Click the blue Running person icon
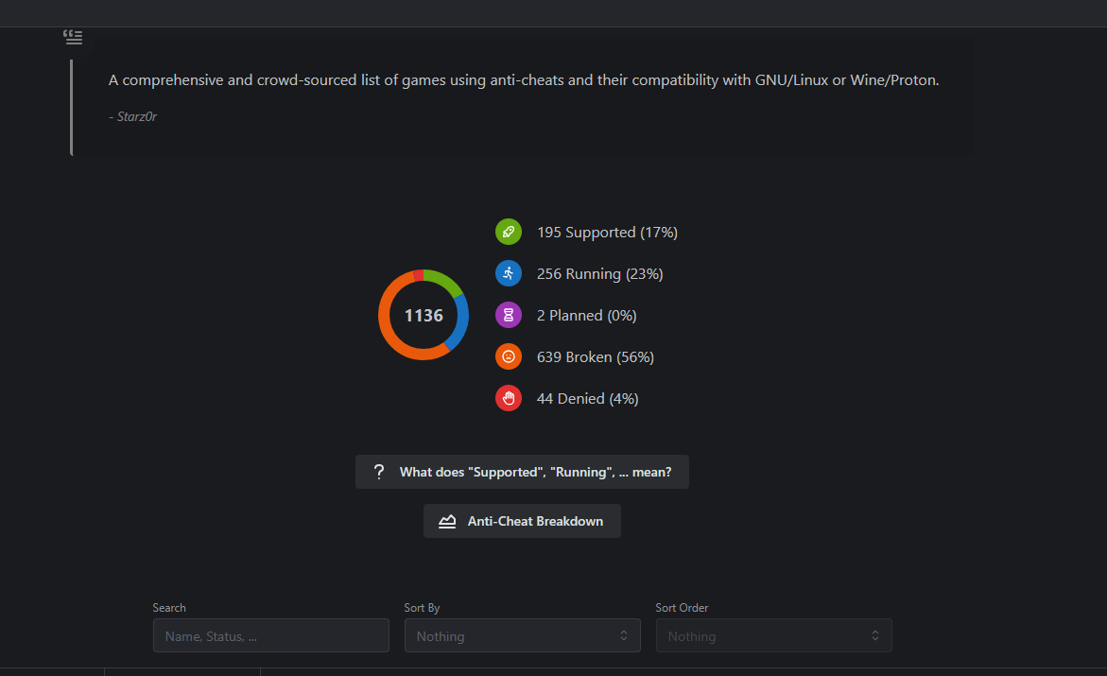This screenshot has width=1107, height=676. click(x=509, y=273)
